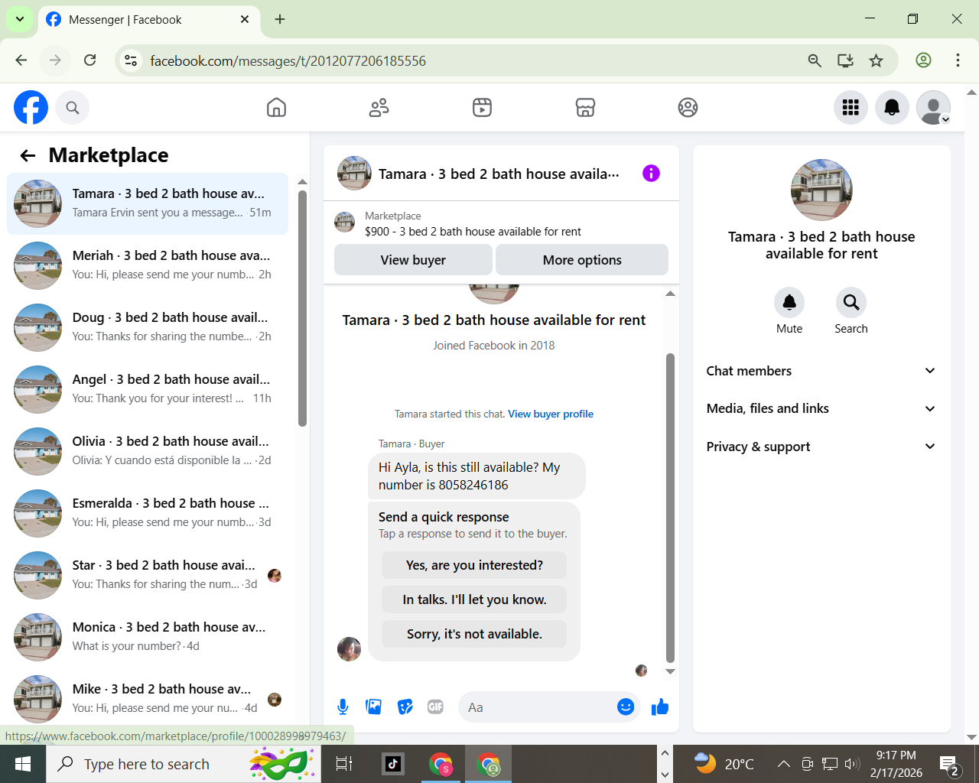Open account profile avatar menu
Image resolution: width=979 pixels, height=783 pixels.
click(x=933, y=108)
